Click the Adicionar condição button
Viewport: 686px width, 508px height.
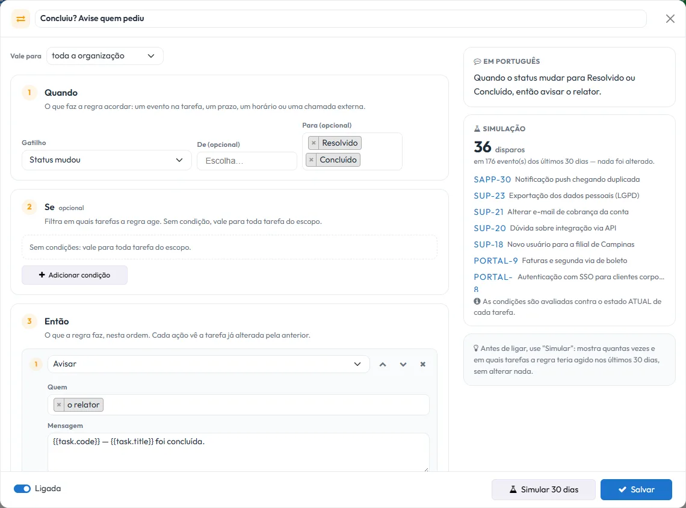tap(75, 275)
